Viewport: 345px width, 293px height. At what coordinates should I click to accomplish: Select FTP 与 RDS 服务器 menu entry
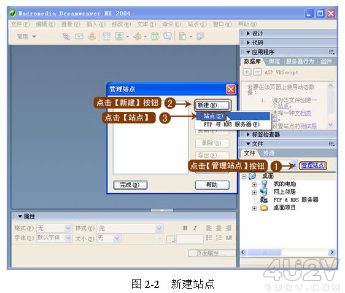[233, 124]
